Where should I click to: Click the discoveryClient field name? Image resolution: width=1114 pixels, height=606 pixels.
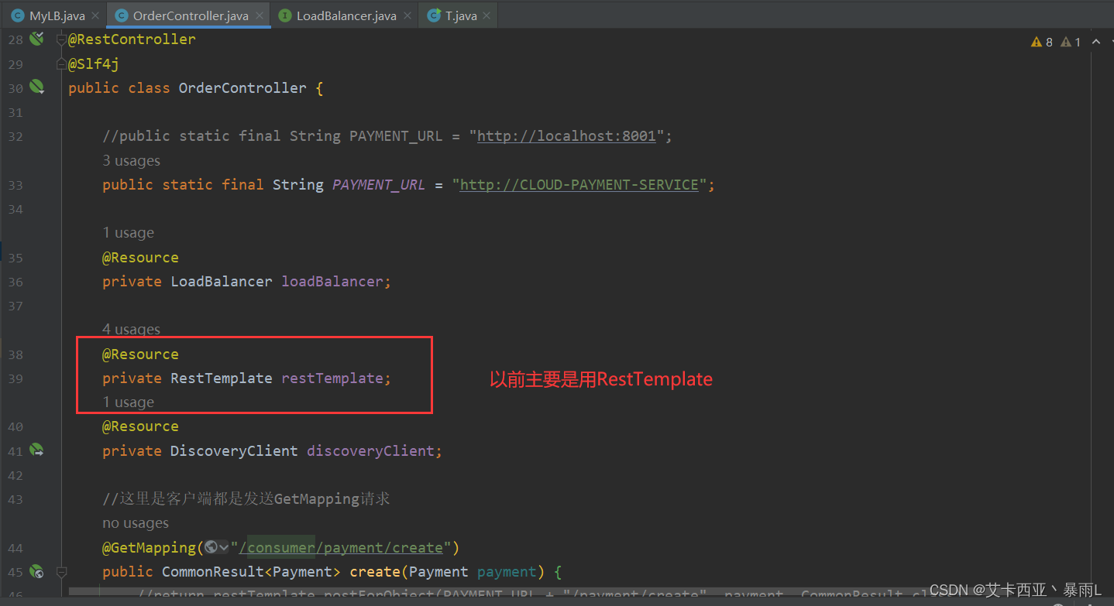click(370, 450)
